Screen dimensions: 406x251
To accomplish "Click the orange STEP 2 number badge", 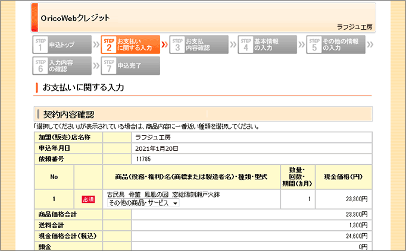I will (x=109, y=45).
